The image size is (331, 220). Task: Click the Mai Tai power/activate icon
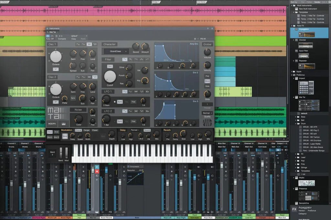(x=48, y=36)
